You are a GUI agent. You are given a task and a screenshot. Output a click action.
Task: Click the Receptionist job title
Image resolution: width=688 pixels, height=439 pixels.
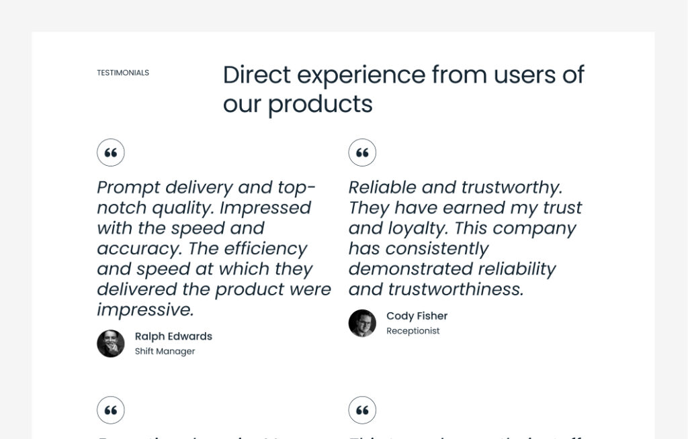[x=413, y=331]
